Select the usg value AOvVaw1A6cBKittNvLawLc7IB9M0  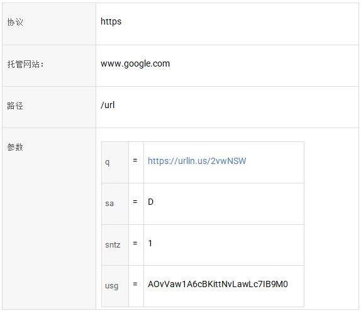(x=218, y=285)
